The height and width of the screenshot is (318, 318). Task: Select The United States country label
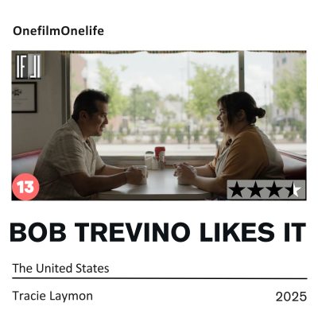(x=60, y=268)
